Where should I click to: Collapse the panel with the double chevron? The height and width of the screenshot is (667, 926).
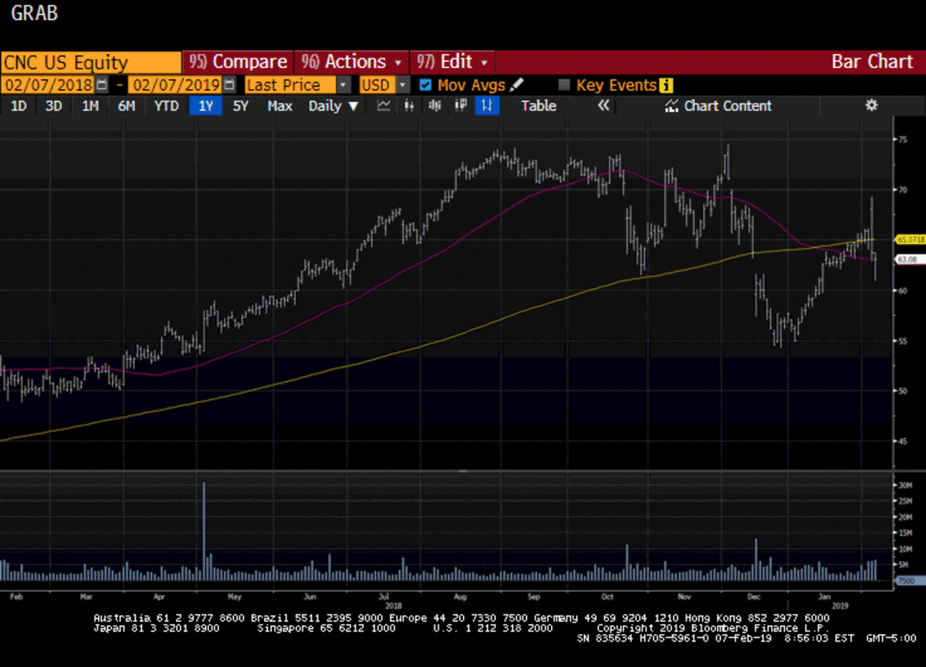click(603, 106)
